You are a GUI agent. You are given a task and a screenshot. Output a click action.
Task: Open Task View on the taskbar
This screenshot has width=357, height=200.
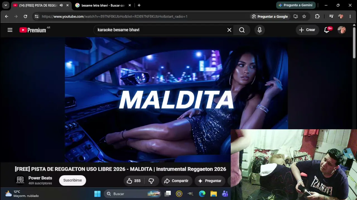tap(168, 194)
